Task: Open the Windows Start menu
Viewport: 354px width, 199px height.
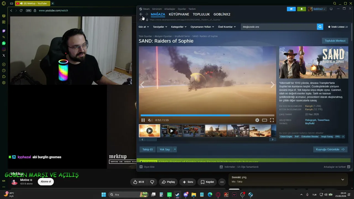Action: point(103,195)
